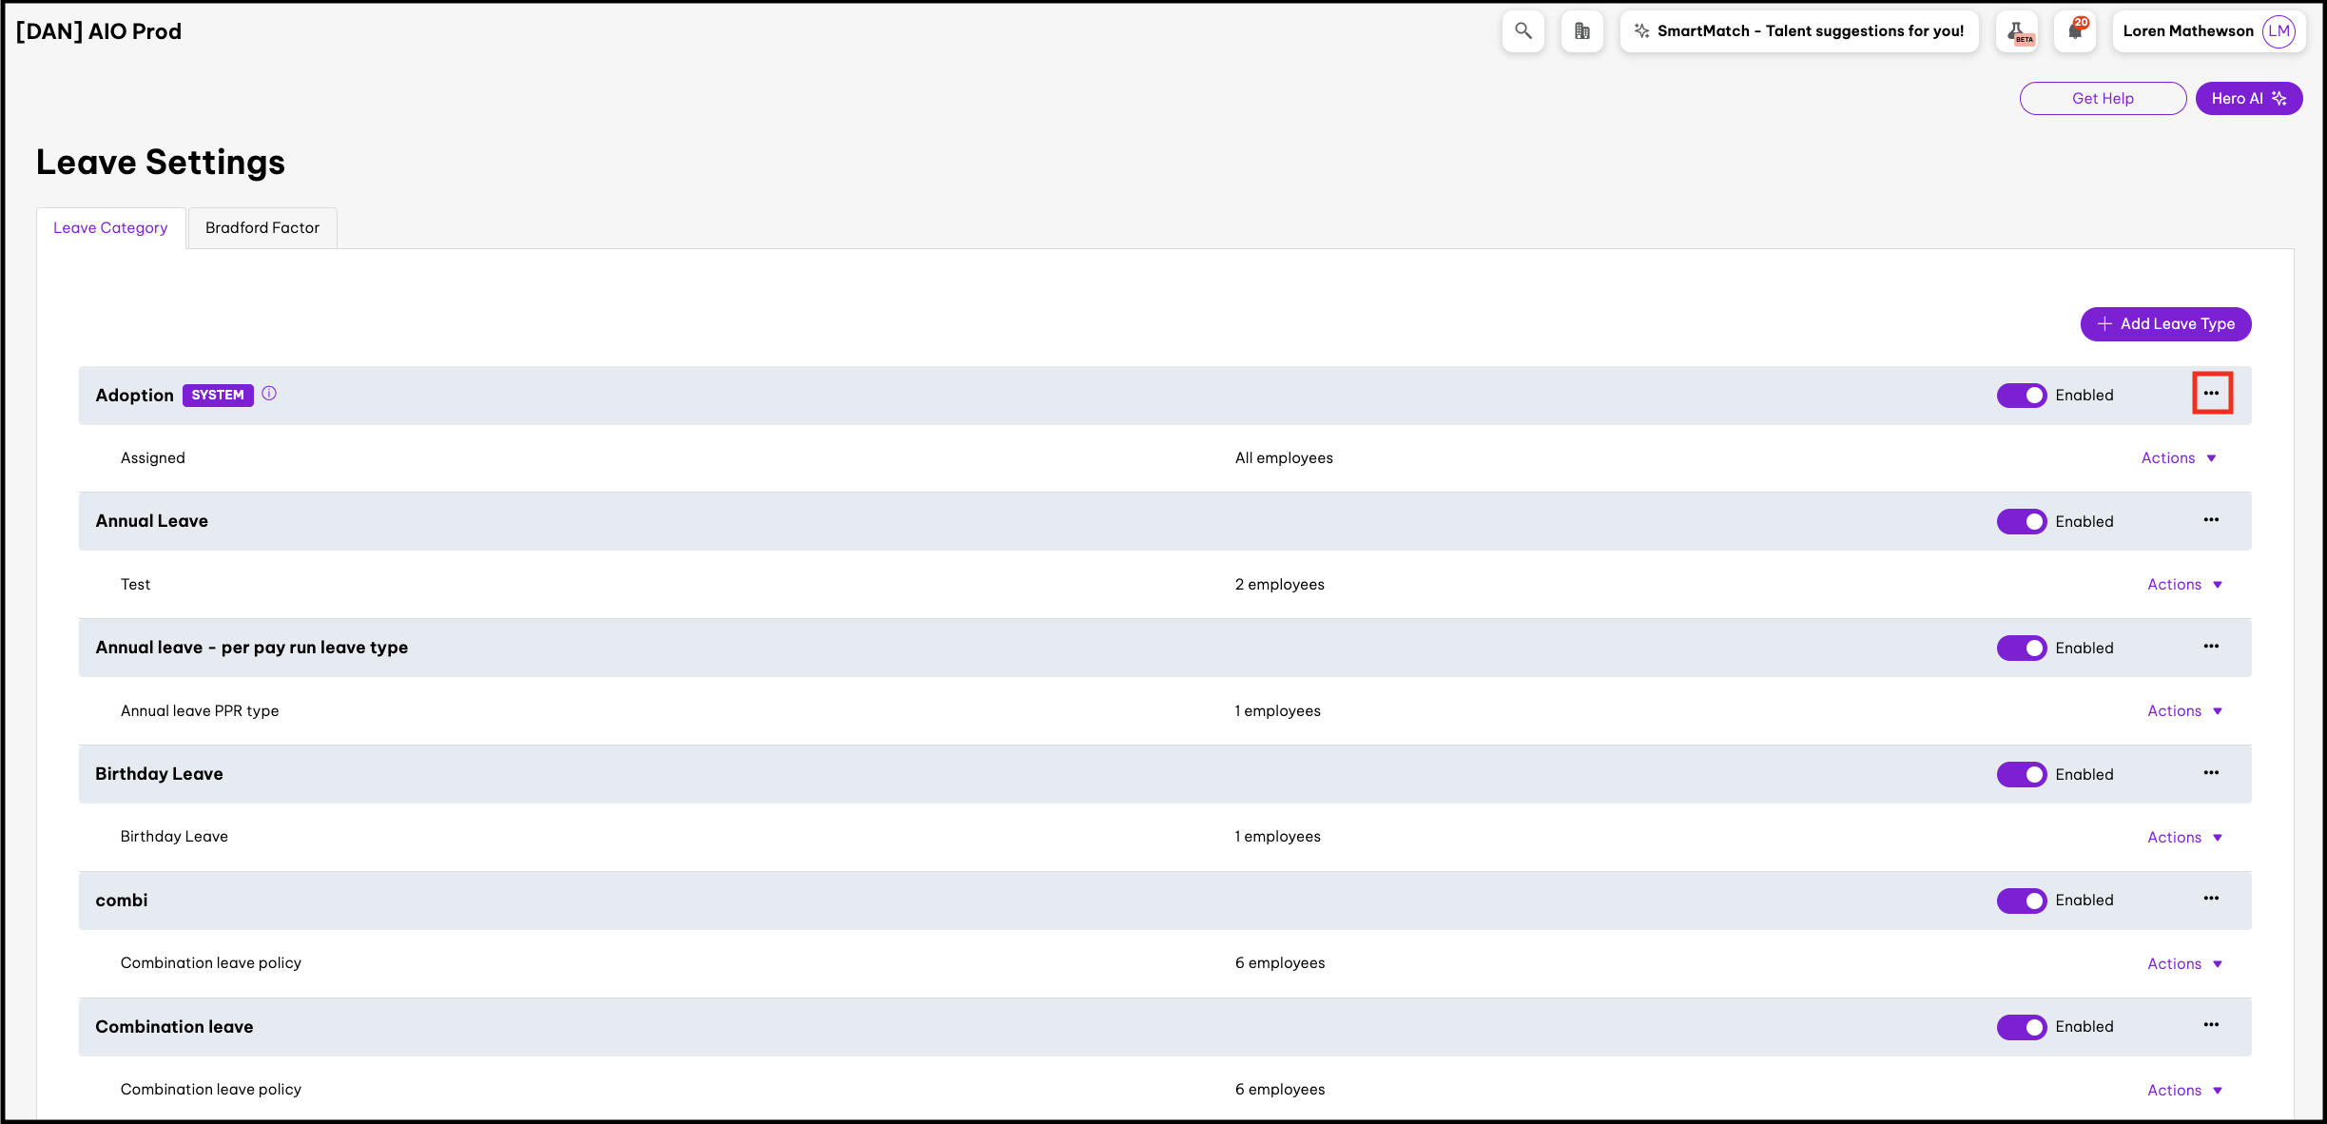This screenshot has width=2327, height=1124.
Task: Open the beta lab flask icon
Action: 2016,31
